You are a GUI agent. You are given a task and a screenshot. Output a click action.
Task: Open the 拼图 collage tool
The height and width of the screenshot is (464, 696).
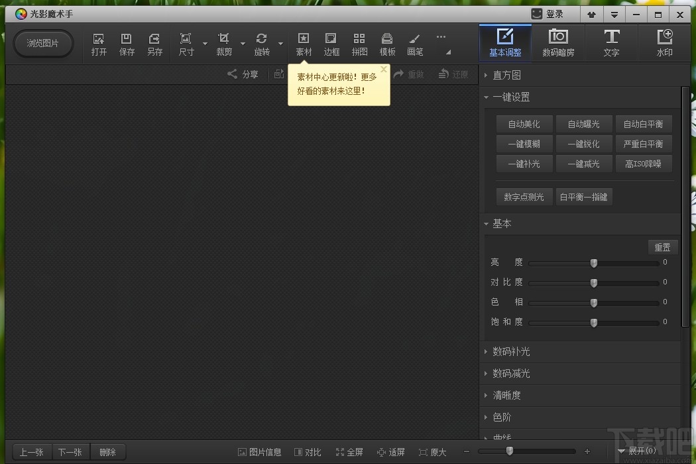[x=359, y=44]
